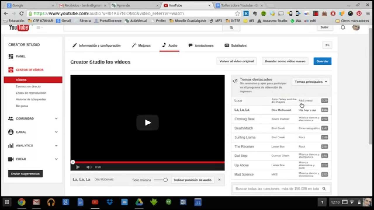374x210 pixels.
Task: Open the Panel sidebar item
Action: click(x=20, y=56)
